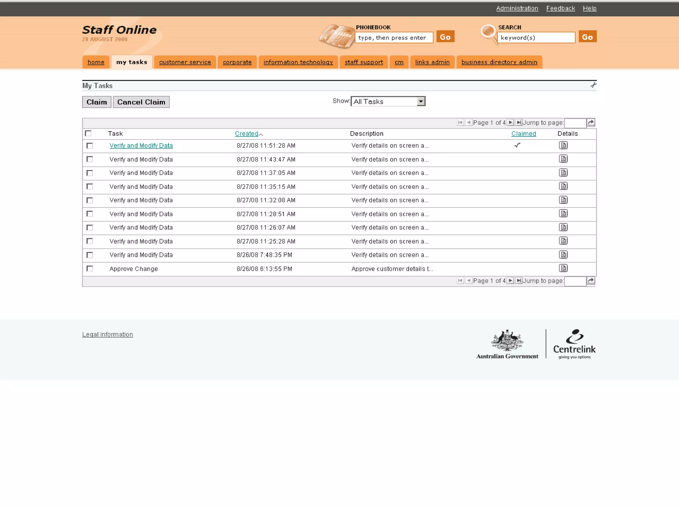Screen dimensions: 679x509
Task: Open the Show All Tasks dropdown
Action: 388,101
